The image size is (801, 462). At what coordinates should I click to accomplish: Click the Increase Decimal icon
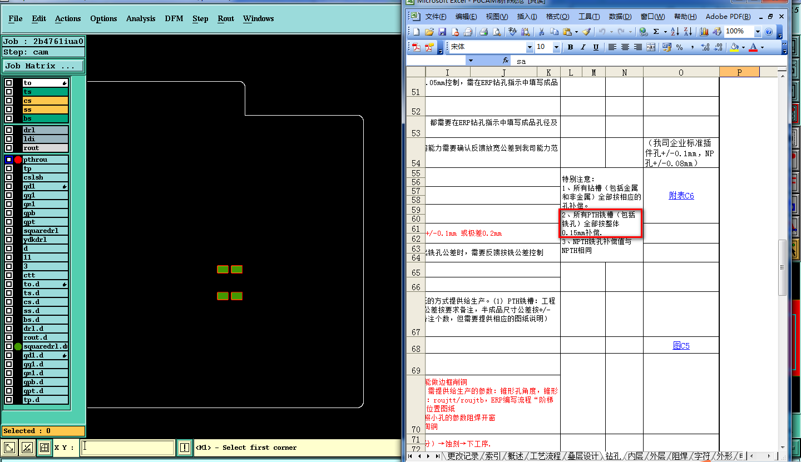(x=705, y=47)
